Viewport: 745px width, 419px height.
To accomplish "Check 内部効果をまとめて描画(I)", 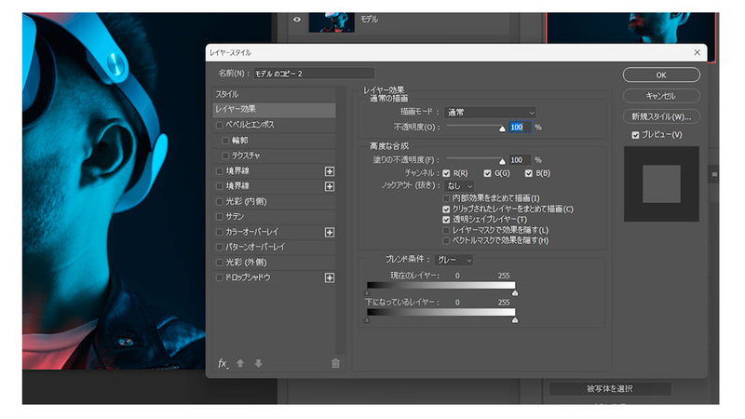I will click(x=446, y=198).
